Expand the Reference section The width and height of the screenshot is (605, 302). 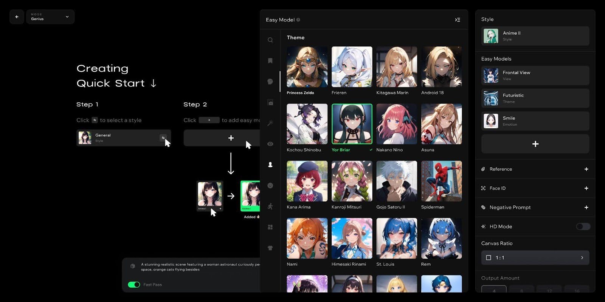(586, 169)
